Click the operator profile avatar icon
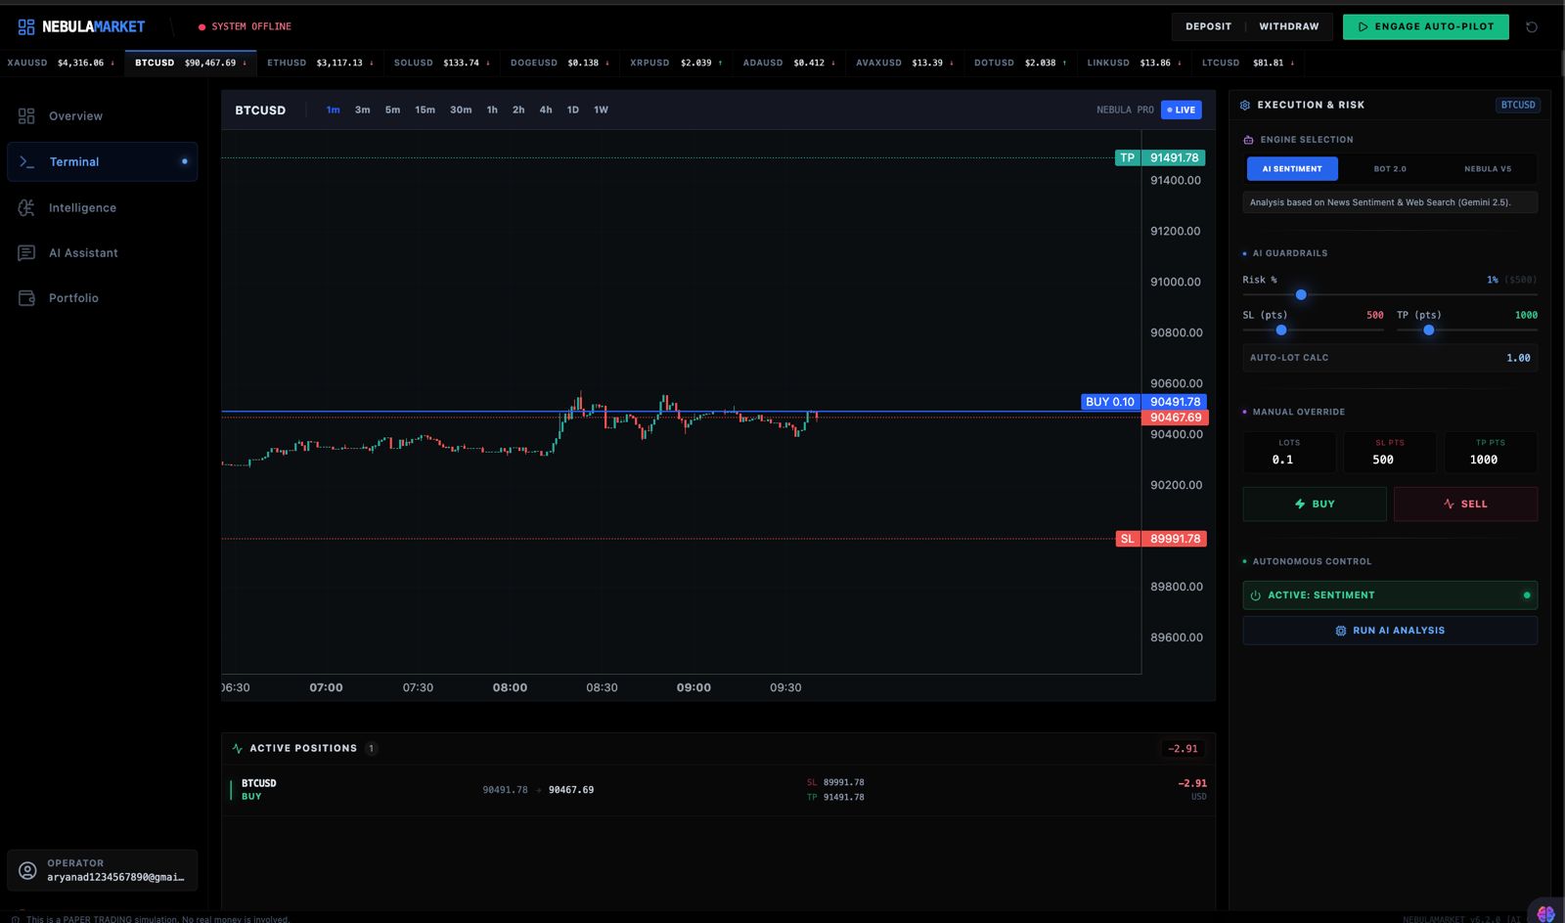 coord(27,870)
